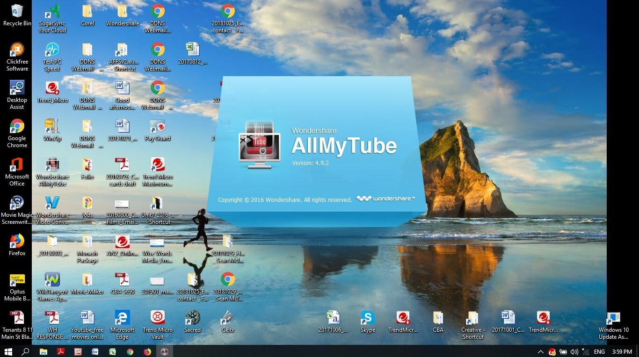Open Adobe Acrobat from taskbar
Image resolution: width=639 pixels, height=357 pixels.
(x=60, y=351)
